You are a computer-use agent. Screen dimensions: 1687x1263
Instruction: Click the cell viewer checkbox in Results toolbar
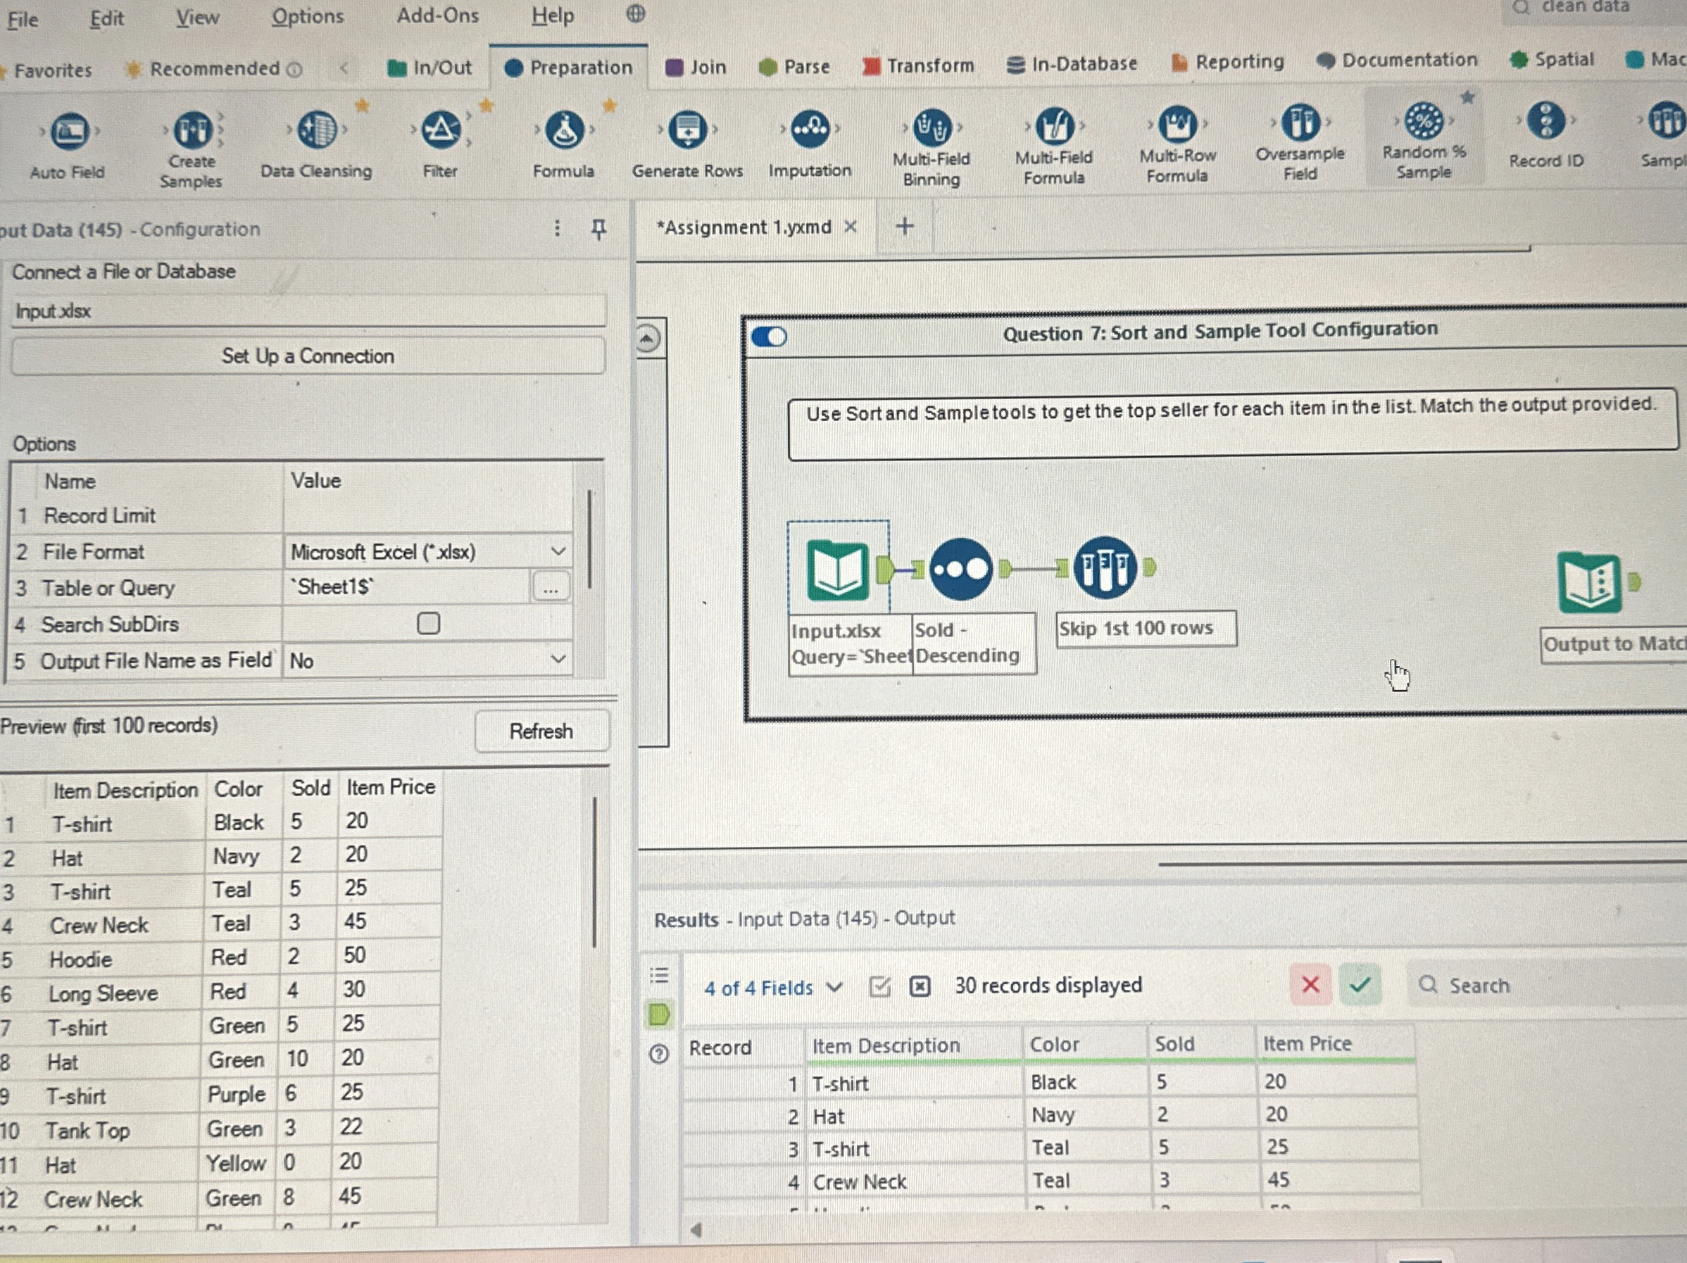pyautogui.click(x=879, y=986)
